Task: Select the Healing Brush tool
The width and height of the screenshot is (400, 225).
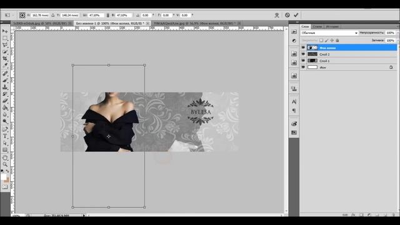Action: pyautogui.click(x=5, y=74)
